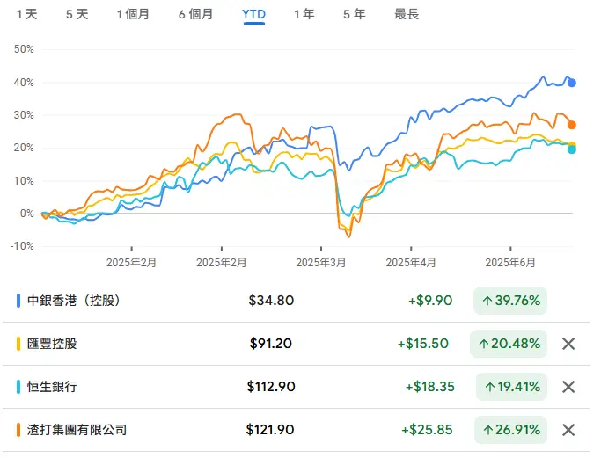Choose the 5 年 time range
This screenshot has width=601, height=458.
click(354, 15)
